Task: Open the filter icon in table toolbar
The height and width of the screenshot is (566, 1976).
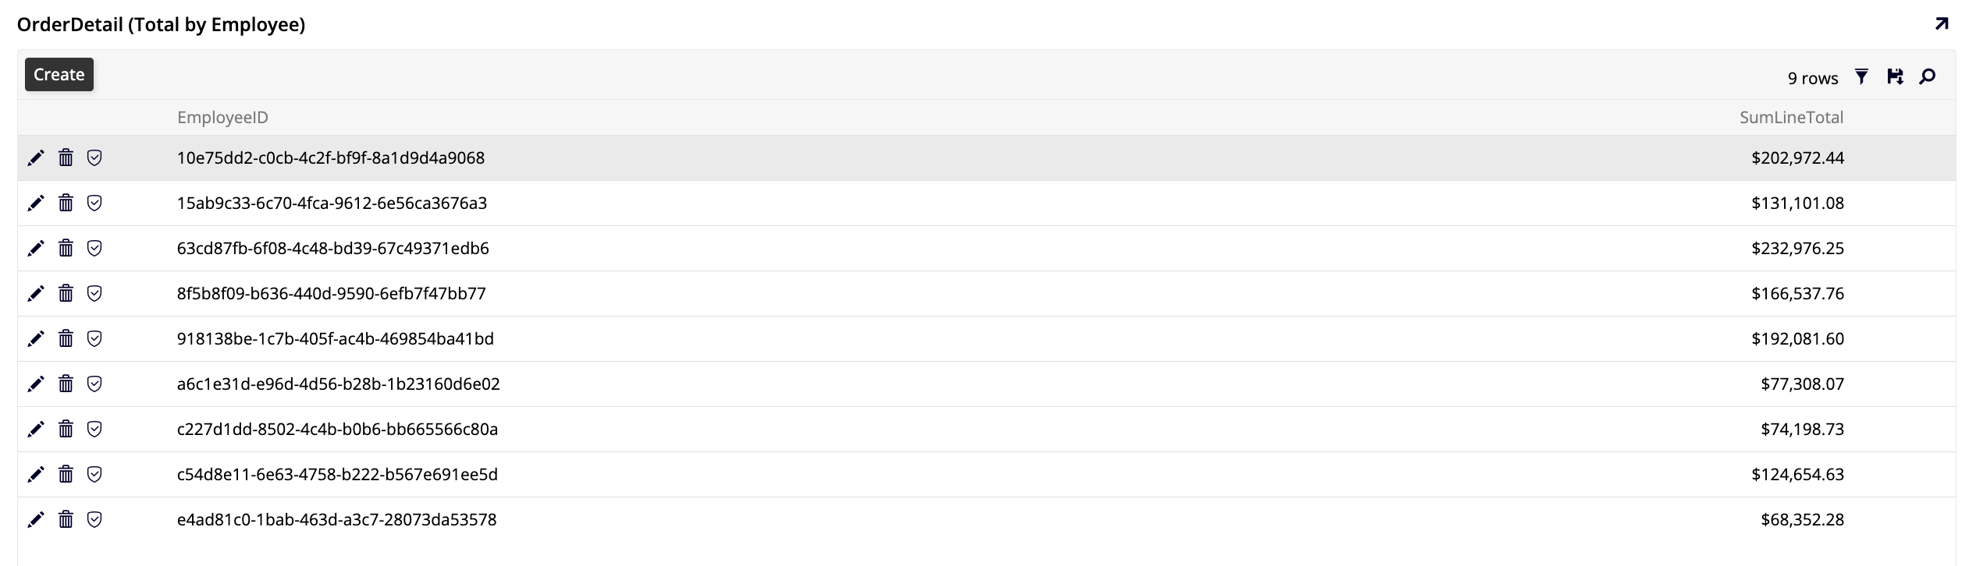Action: pos(1861,76)
